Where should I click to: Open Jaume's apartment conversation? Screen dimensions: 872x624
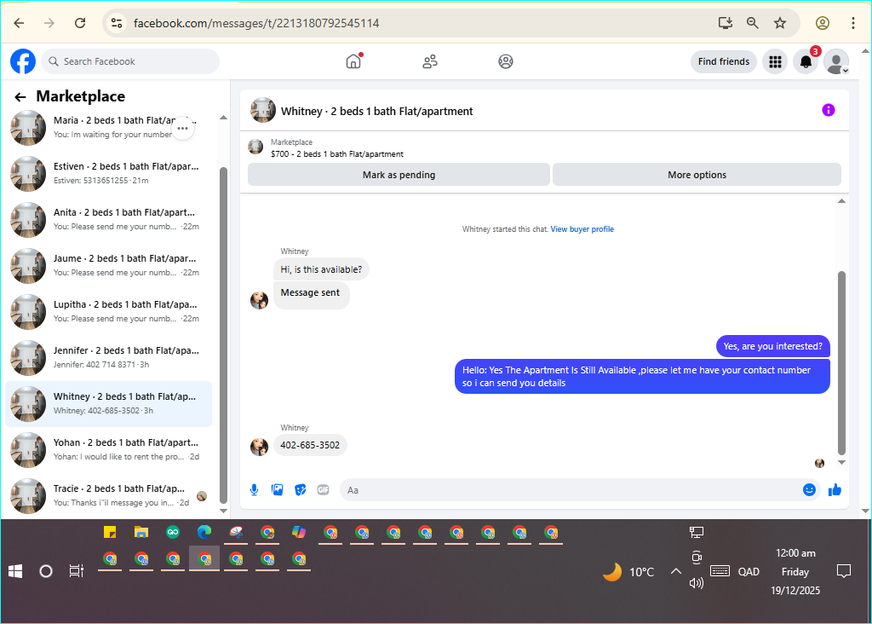[108, 265]
